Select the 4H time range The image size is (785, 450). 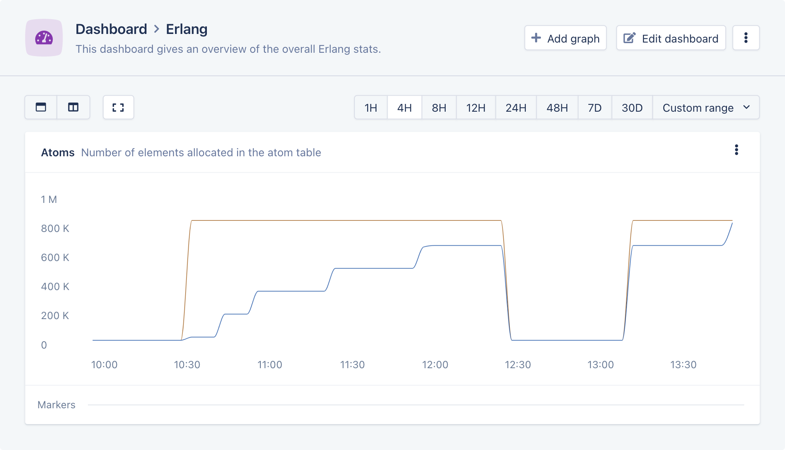click(404, 108)
